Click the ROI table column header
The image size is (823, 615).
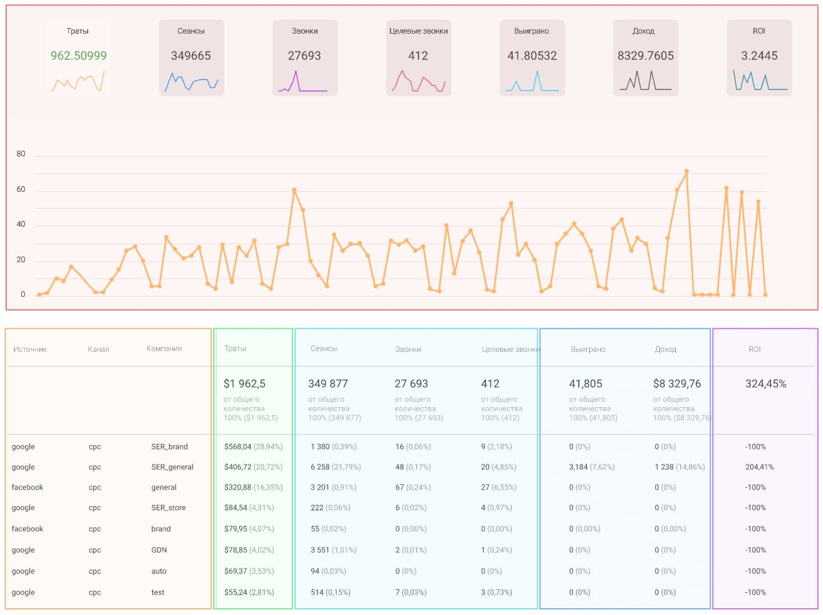coord(755,349)
